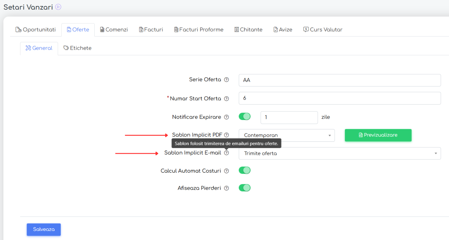Viewport: 449px width, 240px height.
Task: Click the expiration days number field
Action: tap(289, 117)
